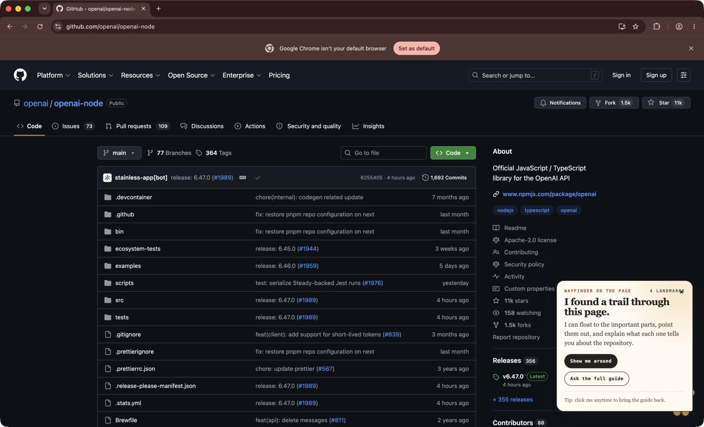Click the Sign up button
This screenshot has width=704, height=427.
[x=656, y=75]
